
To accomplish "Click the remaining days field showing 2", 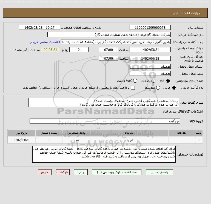I will (79, 50).
